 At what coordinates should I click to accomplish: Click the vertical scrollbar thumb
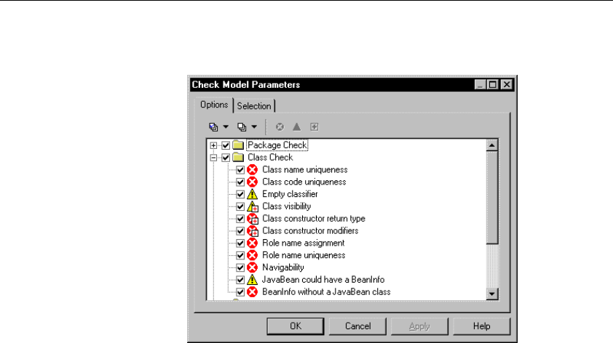492,198
